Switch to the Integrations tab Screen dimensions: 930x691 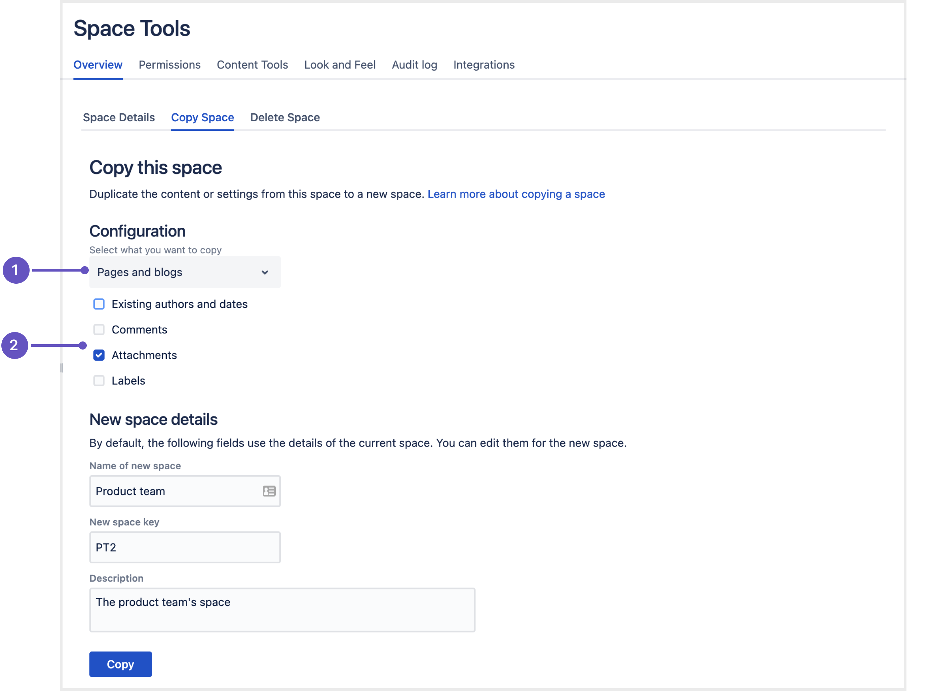483,65
